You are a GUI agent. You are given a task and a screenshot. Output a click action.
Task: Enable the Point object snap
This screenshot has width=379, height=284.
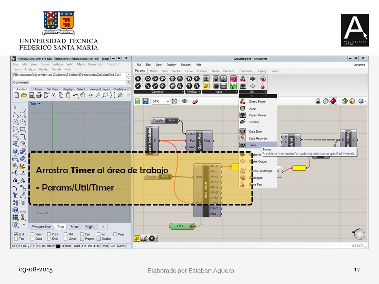[x=49, y=234]
